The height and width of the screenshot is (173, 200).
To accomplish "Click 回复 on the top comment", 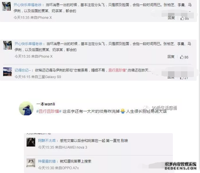I will coord(171,18).
